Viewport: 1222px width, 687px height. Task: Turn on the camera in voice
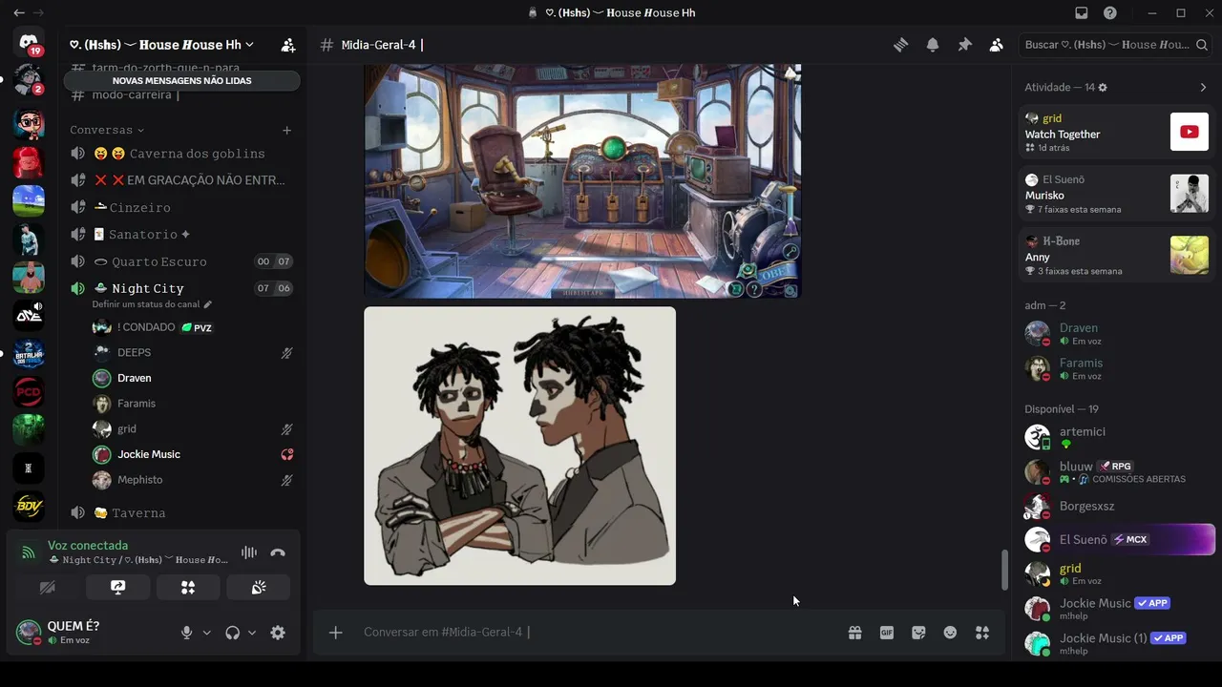click(47, 588)
